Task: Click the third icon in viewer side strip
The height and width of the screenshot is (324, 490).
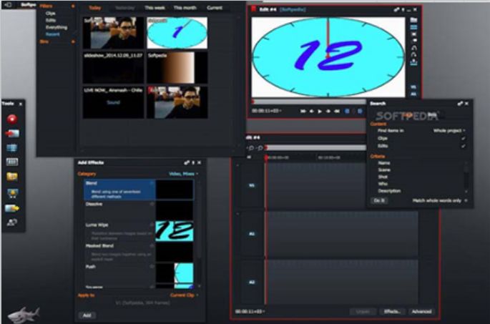Action: point(413,34)
